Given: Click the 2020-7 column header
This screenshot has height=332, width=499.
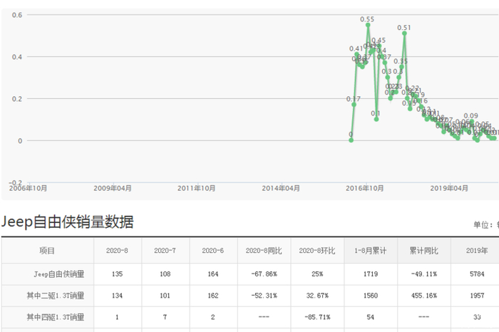Looking at the screenshot, I should point(165,251).
